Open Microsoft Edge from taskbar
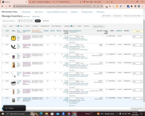Viewport: 145px width, 116px height. coord(41,114)
